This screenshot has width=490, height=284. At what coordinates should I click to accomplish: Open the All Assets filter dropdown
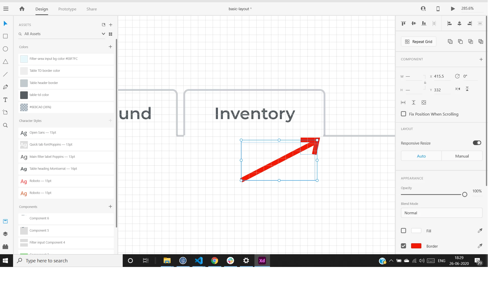(103, 34)
